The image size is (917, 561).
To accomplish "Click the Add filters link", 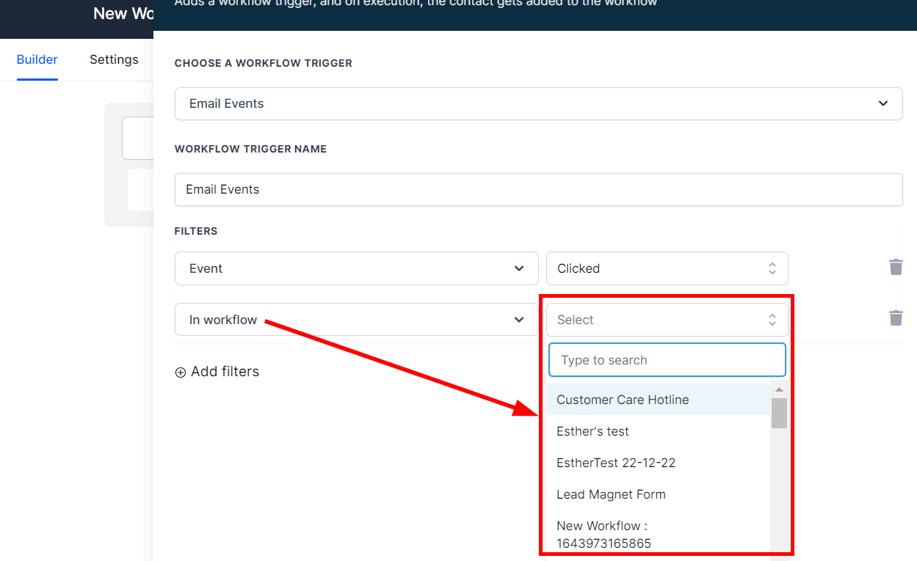I will coord(225,372).
